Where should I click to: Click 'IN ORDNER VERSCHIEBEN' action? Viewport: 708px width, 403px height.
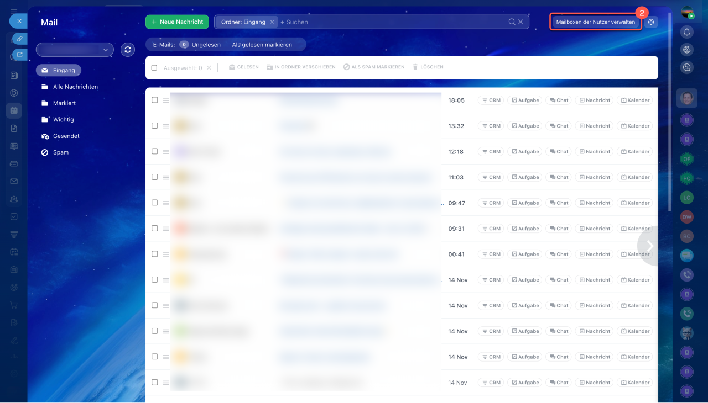(301, 67)
